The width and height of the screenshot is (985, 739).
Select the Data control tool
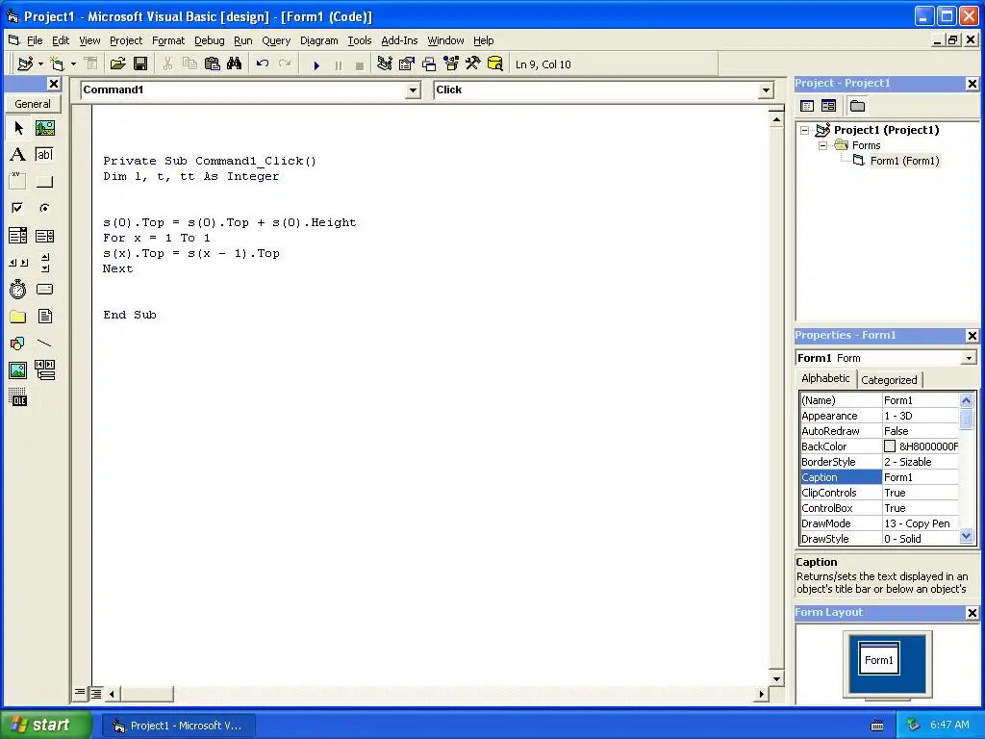click(44, 370)
